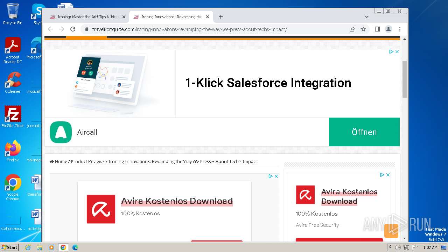448x252 pixels.
Task: Show hidden system tray icons
Action: 390,247
